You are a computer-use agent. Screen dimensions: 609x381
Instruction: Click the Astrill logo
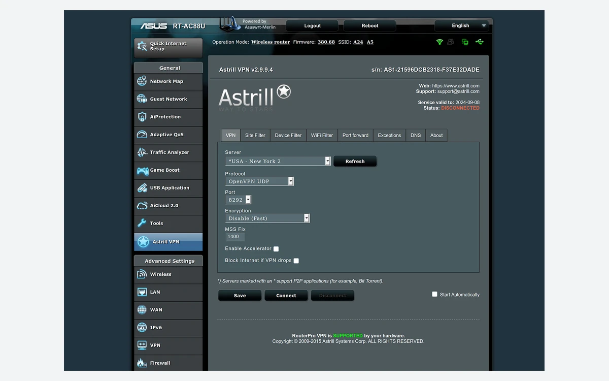point(254,98)
